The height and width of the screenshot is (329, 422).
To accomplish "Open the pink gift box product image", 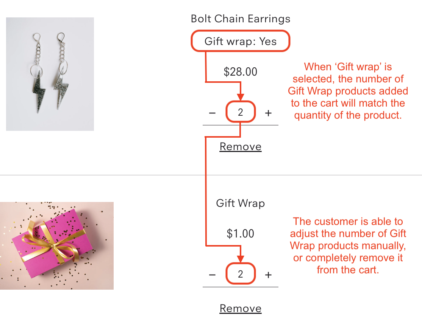I will tap(57, 246).
